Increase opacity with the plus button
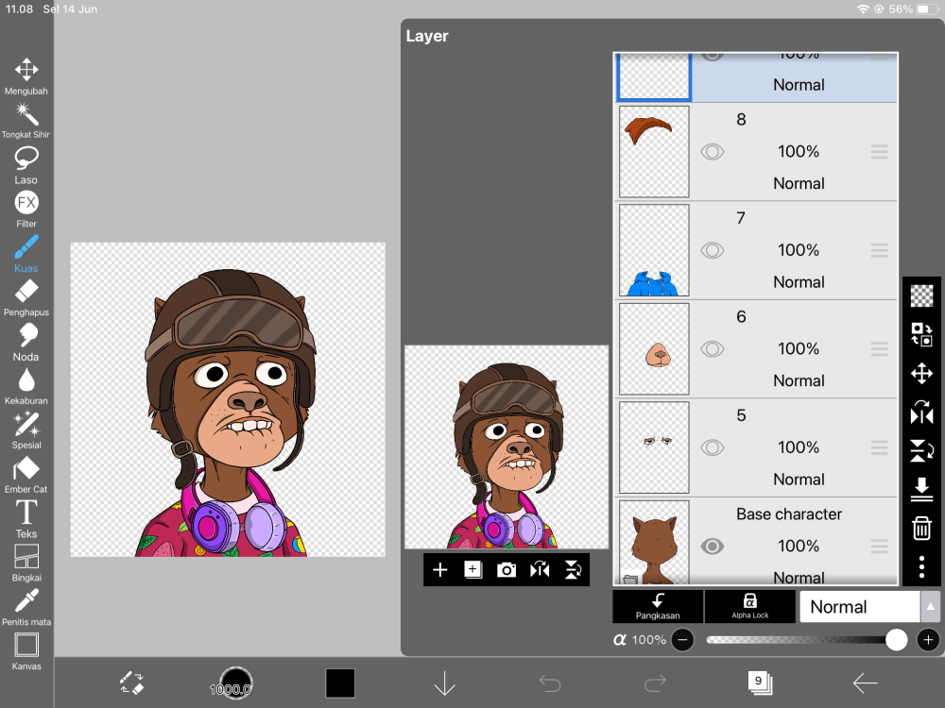945x708 pixels. click(928, 640)
